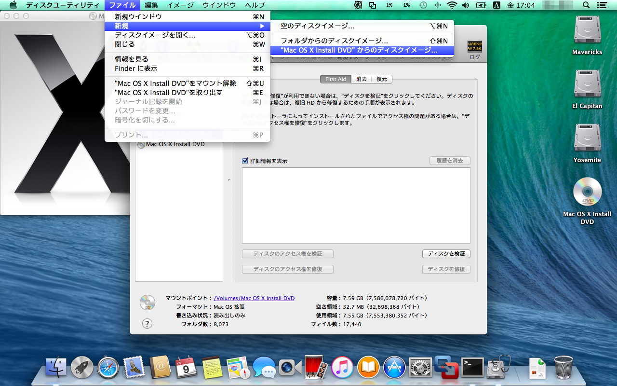The image size is (617, 386).
Task: Open Contacts address book in Dock
Action: coord(161,368)
